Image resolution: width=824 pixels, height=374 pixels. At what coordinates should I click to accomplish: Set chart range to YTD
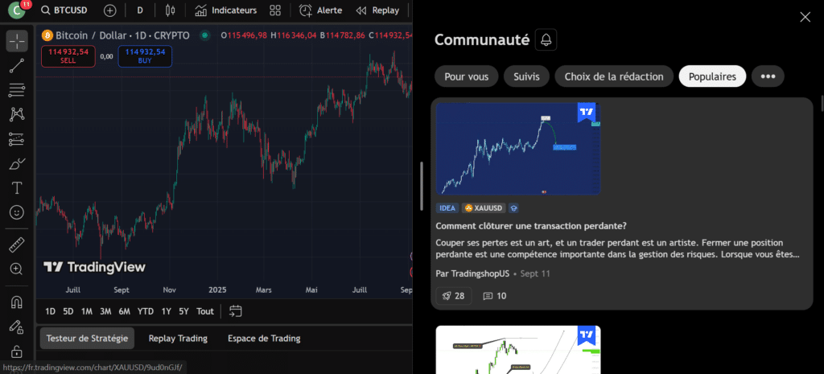(146, 311)
